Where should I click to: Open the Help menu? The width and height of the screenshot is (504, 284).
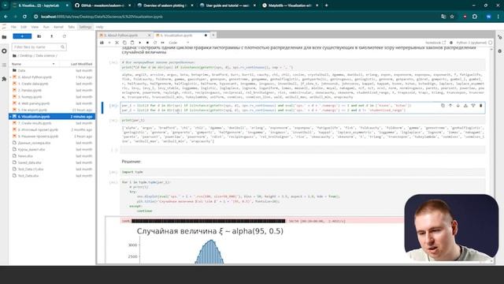click(100, 27)
